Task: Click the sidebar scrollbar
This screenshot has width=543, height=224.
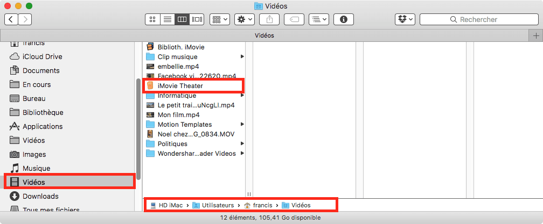Action: click(x=138, y=129)
